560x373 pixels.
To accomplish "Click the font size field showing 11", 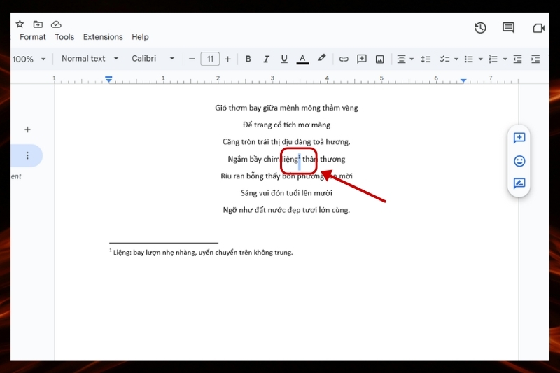I will (x=210, y=59).
